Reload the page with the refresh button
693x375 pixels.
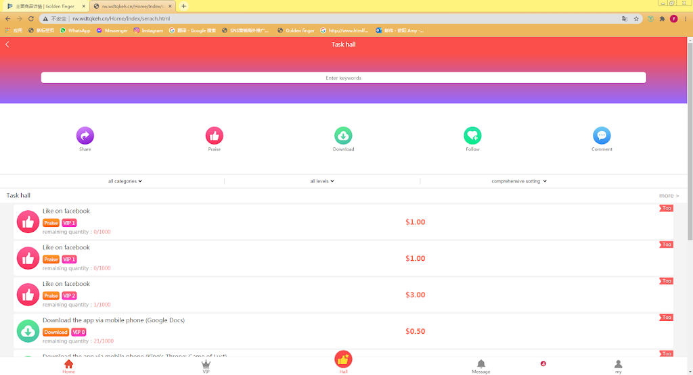point(31,18)
